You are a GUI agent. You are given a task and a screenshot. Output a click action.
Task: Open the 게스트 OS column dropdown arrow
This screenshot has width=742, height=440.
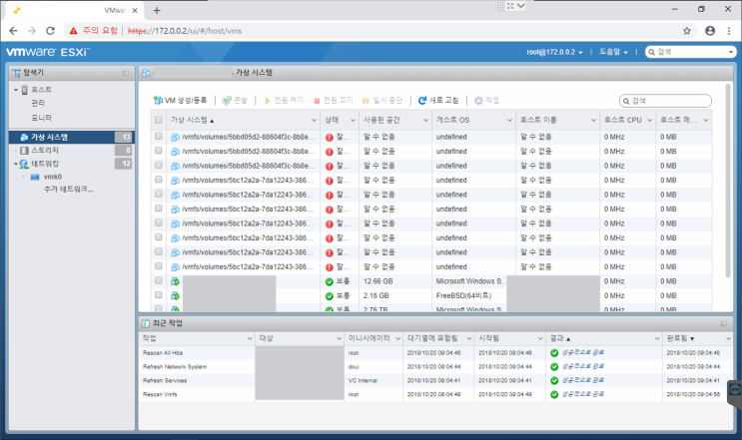pos(509,121)
